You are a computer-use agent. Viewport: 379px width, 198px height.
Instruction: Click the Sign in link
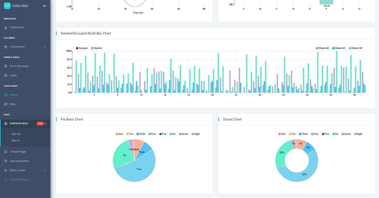click(x=15, y=140)
